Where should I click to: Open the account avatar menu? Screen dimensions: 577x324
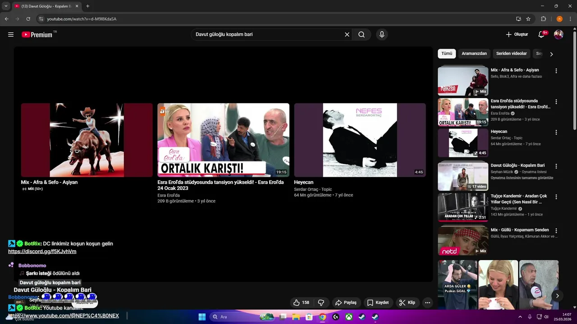click(559, 35)
